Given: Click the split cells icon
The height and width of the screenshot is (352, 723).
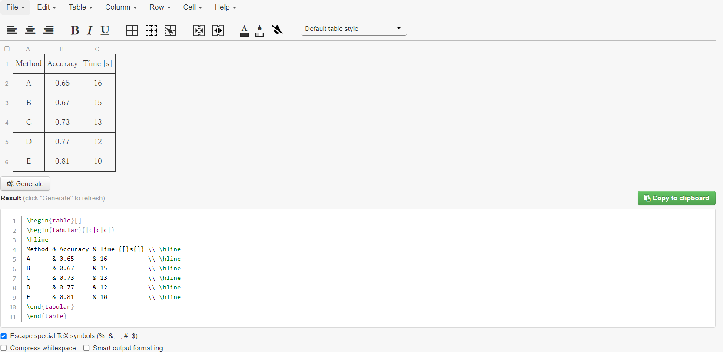Looking at the screenshot, I should 218,30.
